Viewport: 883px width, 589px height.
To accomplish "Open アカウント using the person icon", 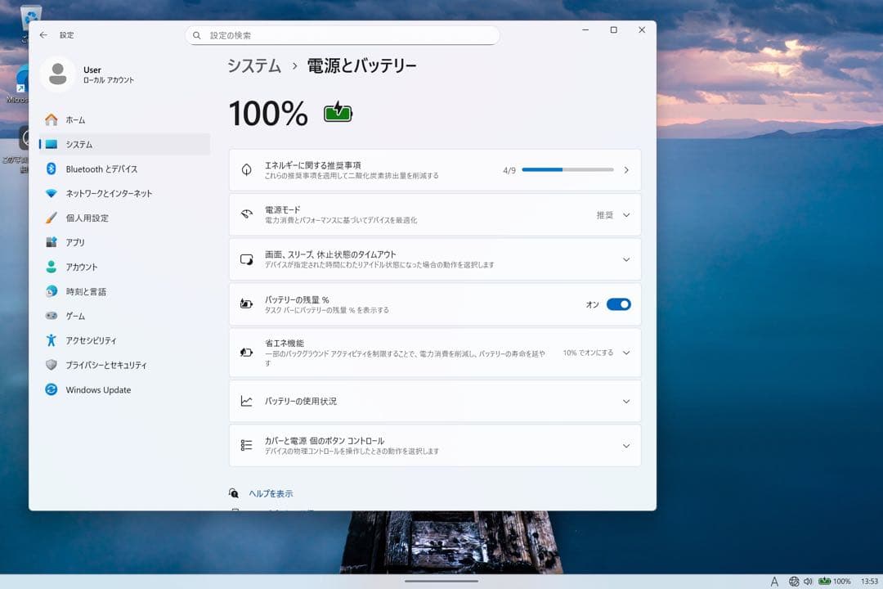I will [51, 267].
